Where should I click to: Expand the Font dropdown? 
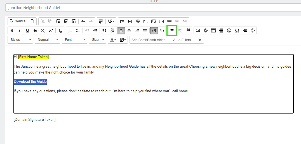tap(74, 40)
